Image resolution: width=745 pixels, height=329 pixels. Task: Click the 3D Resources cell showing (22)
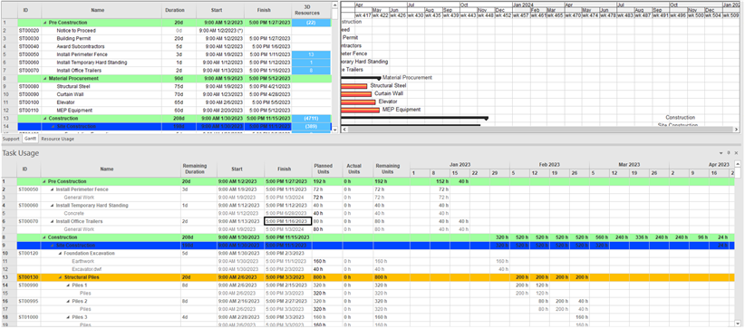(311, 23)
